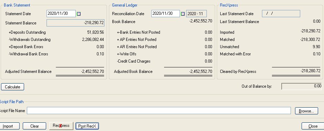This screenshot has height=131, width=324.
Task: Select the Deposits Outstanding amount
Action: [x=96, y=32]
